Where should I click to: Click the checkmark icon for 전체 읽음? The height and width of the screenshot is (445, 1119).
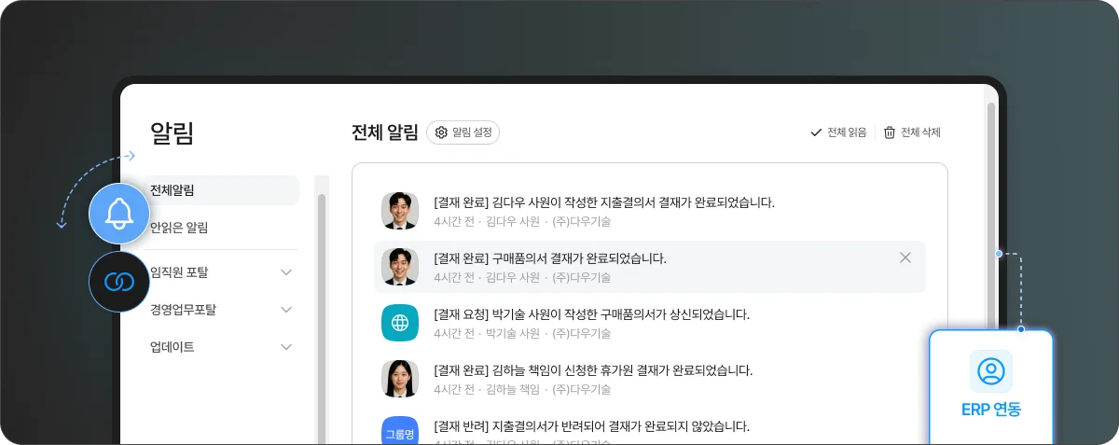click(x=816, y=132)
